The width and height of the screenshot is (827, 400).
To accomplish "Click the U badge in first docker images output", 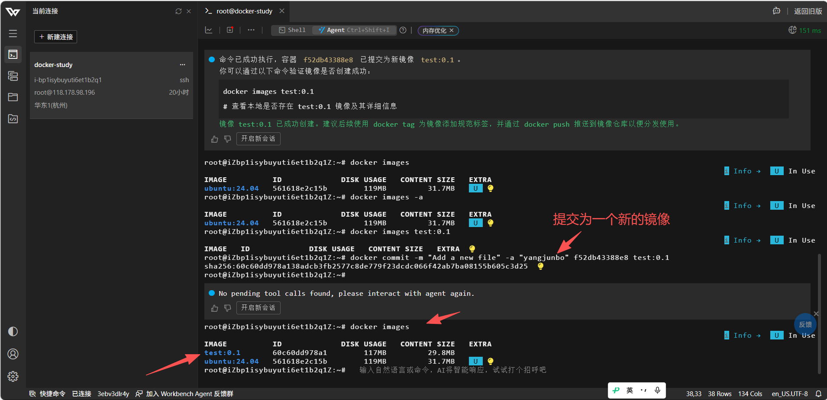I will [475, 189].
